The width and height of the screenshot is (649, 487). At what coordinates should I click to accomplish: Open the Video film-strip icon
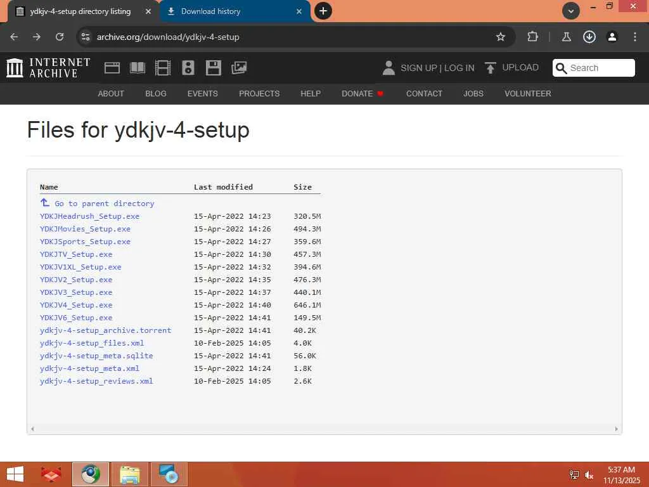[x=163, y=68]
